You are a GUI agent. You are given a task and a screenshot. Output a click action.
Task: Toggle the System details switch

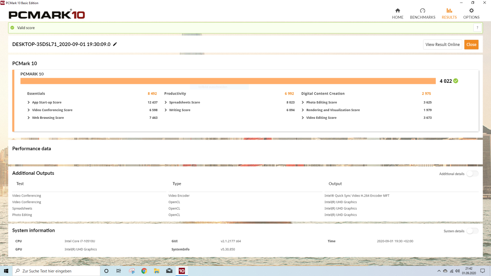pyautogui.click(x=473, y=231)
